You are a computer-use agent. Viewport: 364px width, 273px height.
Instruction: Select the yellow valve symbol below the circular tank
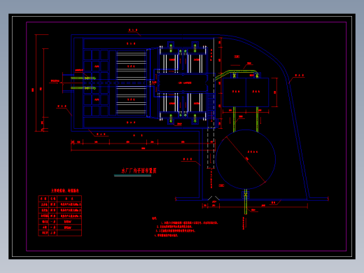246,194
